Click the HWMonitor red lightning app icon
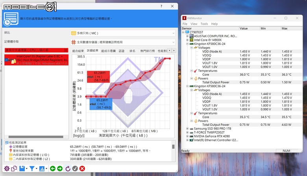The image size is (307, 176). coord(184,18)
